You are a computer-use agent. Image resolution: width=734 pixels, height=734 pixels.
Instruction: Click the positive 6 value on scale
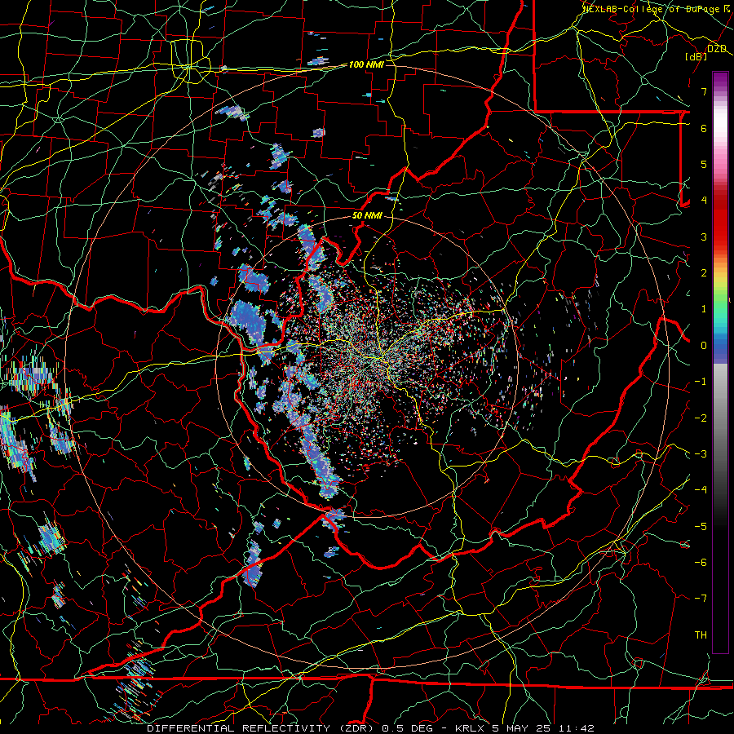(704, 128)
